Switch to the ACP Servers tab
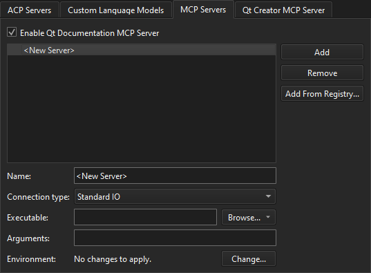Viewport: 371px width, 273px height. tap(29, 10)
